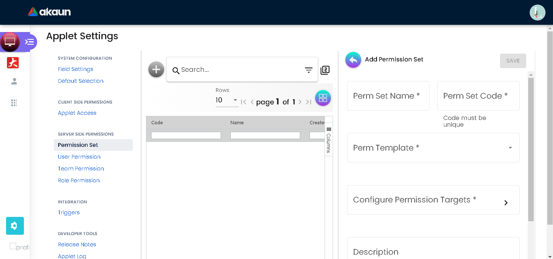
Task: Click the Perm Set Name field
Action: (x=388, y=96)
